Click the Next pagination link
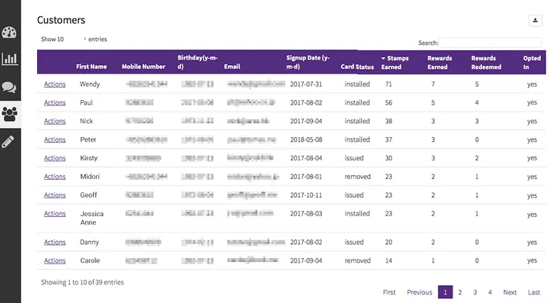 tap(510, 292)
